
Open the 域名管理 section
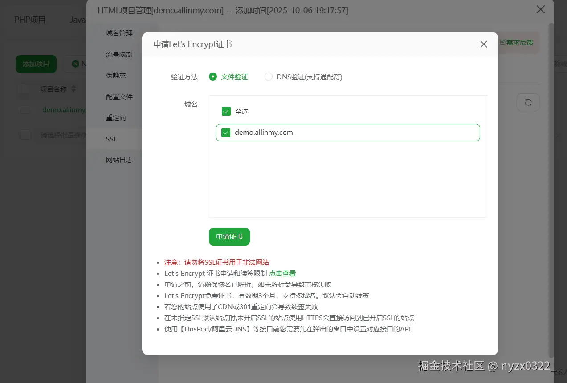pyautogui.click(x=118, y=33)
